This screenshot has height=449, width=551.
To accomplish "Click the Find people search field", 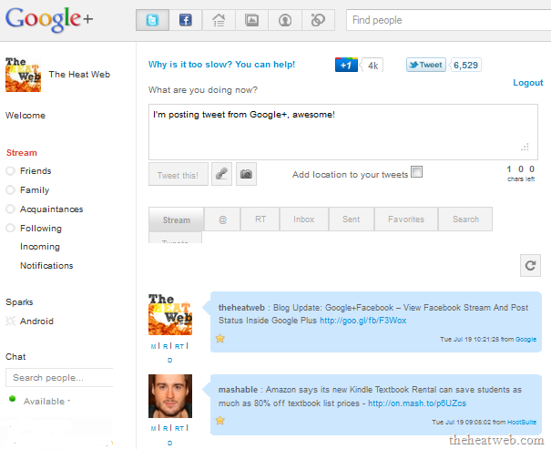I will [x=448, y=20].
